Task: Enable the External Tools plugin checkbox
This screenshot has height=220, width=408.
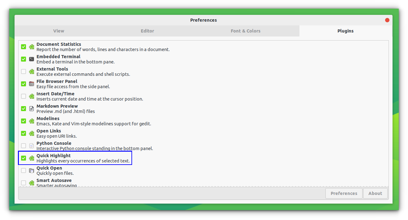Action: tap(24, 71)
